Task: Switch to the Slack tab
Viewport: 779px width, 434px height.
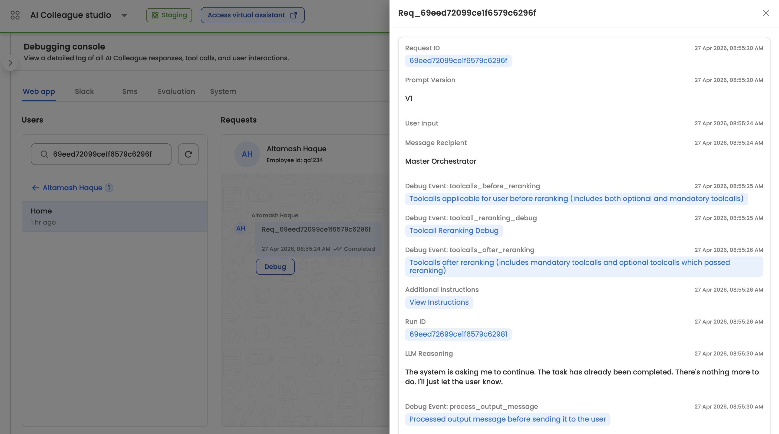Action: point(84,91)
